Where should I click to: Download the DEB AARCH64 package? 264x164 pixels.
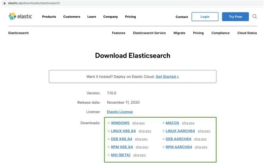[178, 139]
